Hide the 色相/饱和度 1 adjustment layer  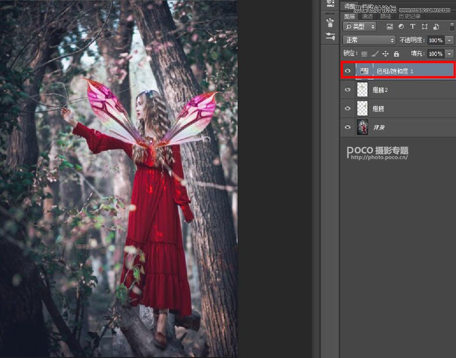[x=348, y=71]
